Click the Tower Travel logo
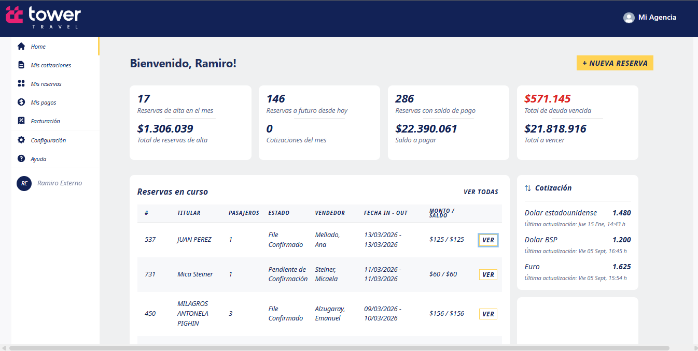This screenshot has height=351, width=698. (x=43, y=17)
